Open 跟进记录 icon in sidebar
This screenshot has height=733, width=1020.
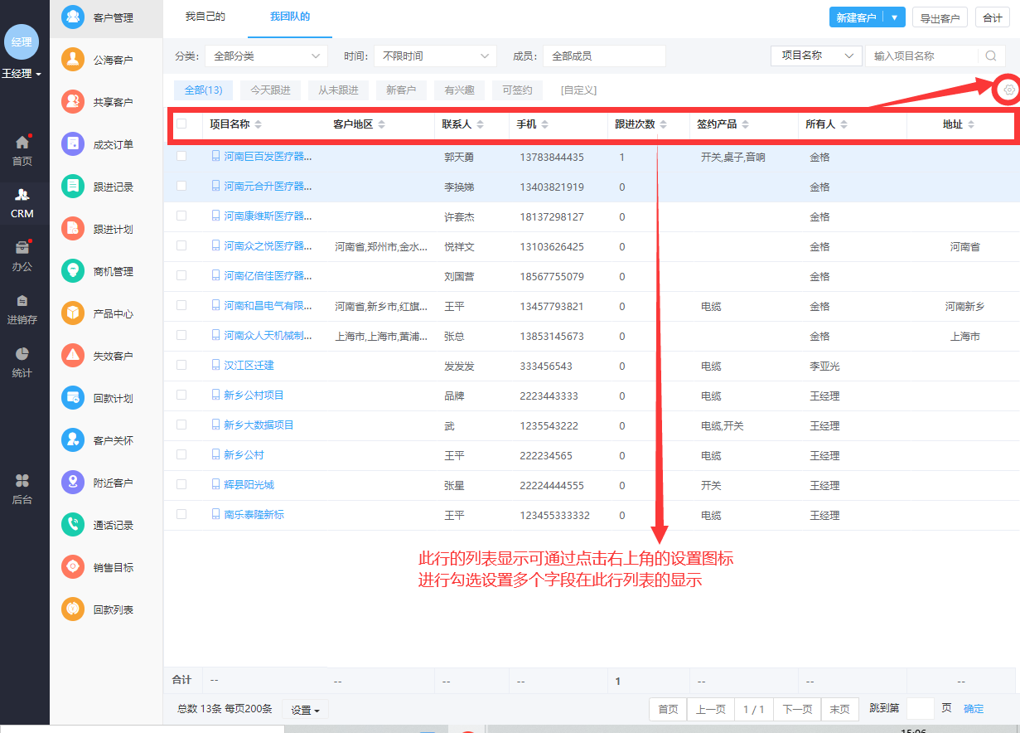click(73, 187)
